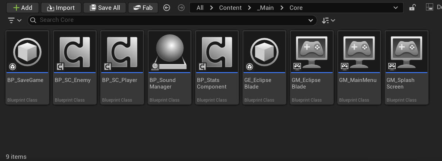Select the BP_SC_Player blueprint asset icon

click(x=122, y=52)
